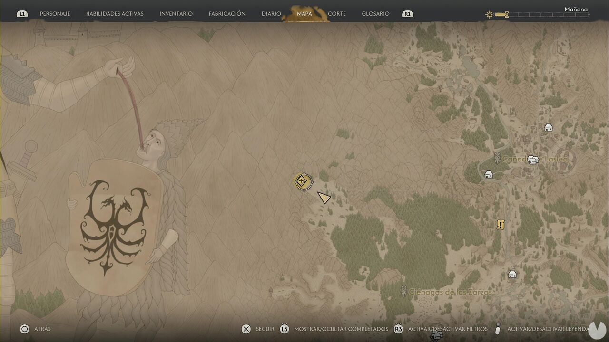
Task: Click the emblem beside Ciénagas de las Zarzas
Action: [403, 292]
